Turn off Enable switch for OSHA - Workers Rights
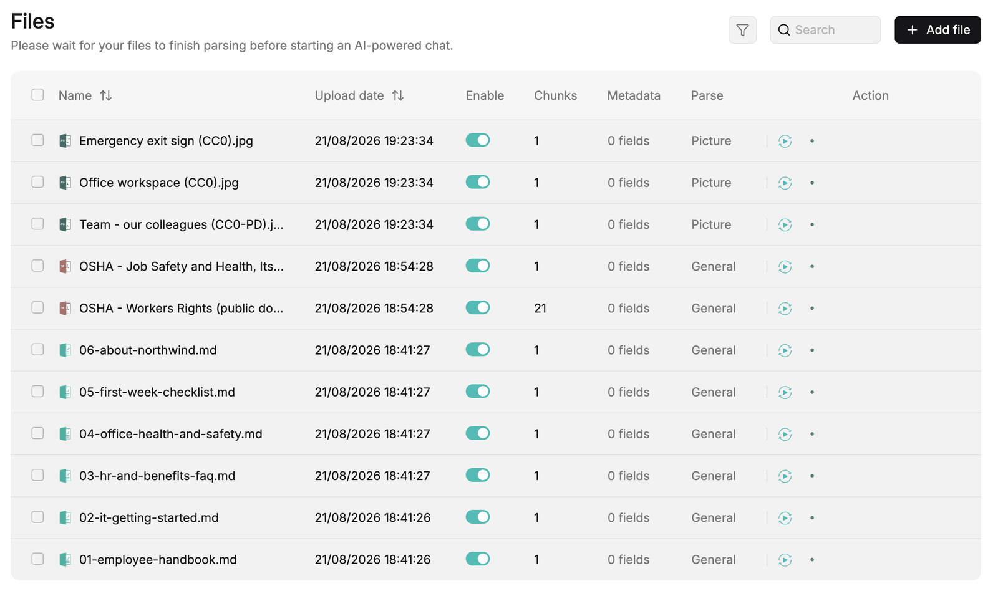 [478, 307]
